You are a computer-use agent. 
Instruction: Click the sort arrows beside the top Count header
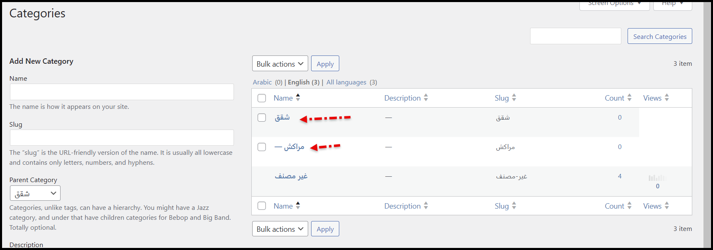pos(629,98)
